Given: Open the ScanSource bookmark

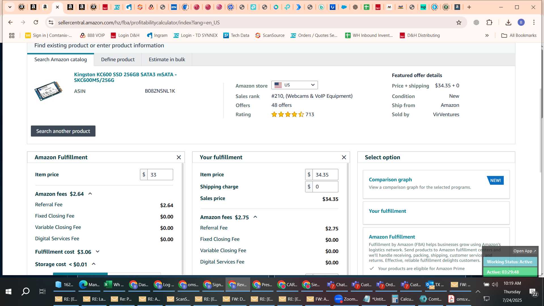Looking at the screenshot, I should (270, 35).
